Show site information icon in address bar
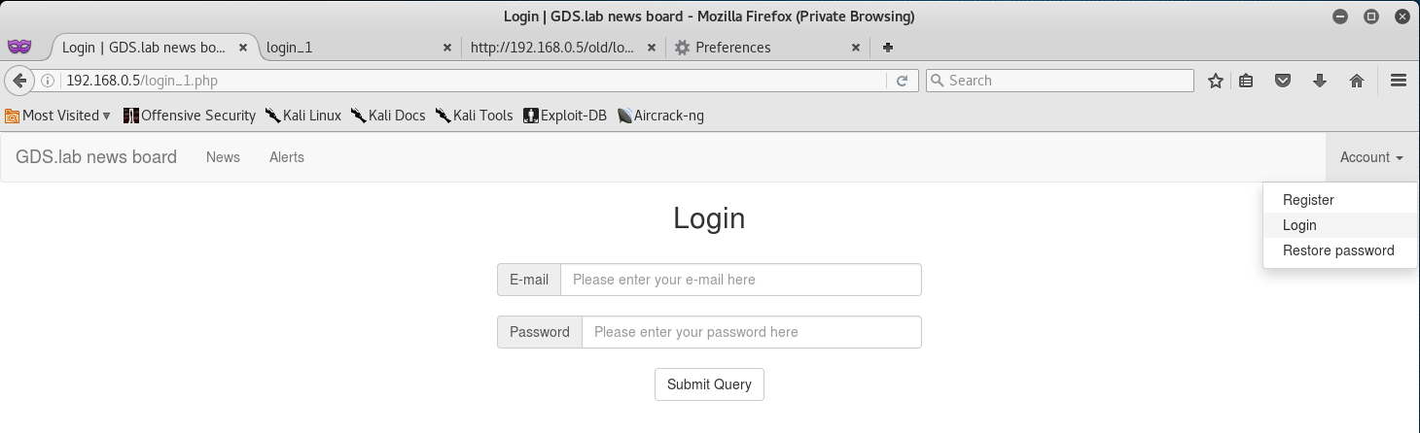Viewport: 1420px width, 433px height. 48,81
